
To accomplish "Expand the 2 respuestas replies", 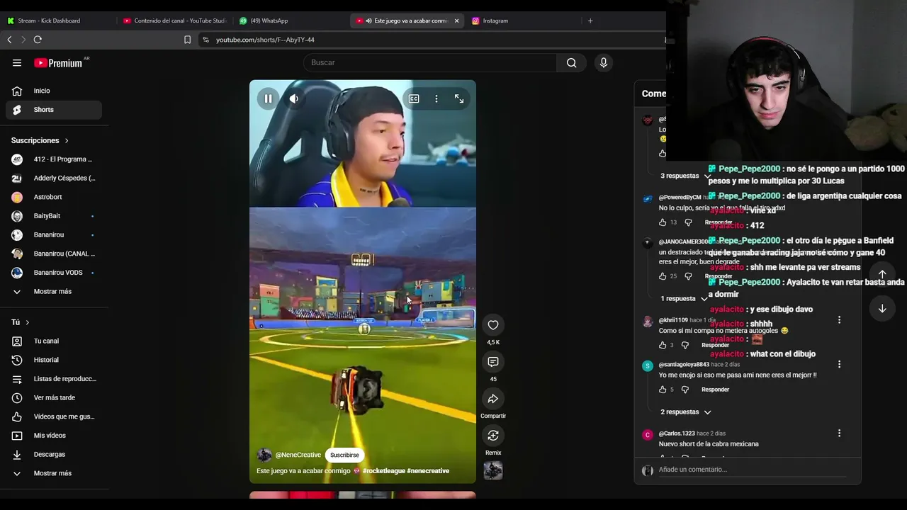I will pos(686,412).
